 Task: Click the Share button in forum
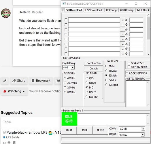pos(19,81)
